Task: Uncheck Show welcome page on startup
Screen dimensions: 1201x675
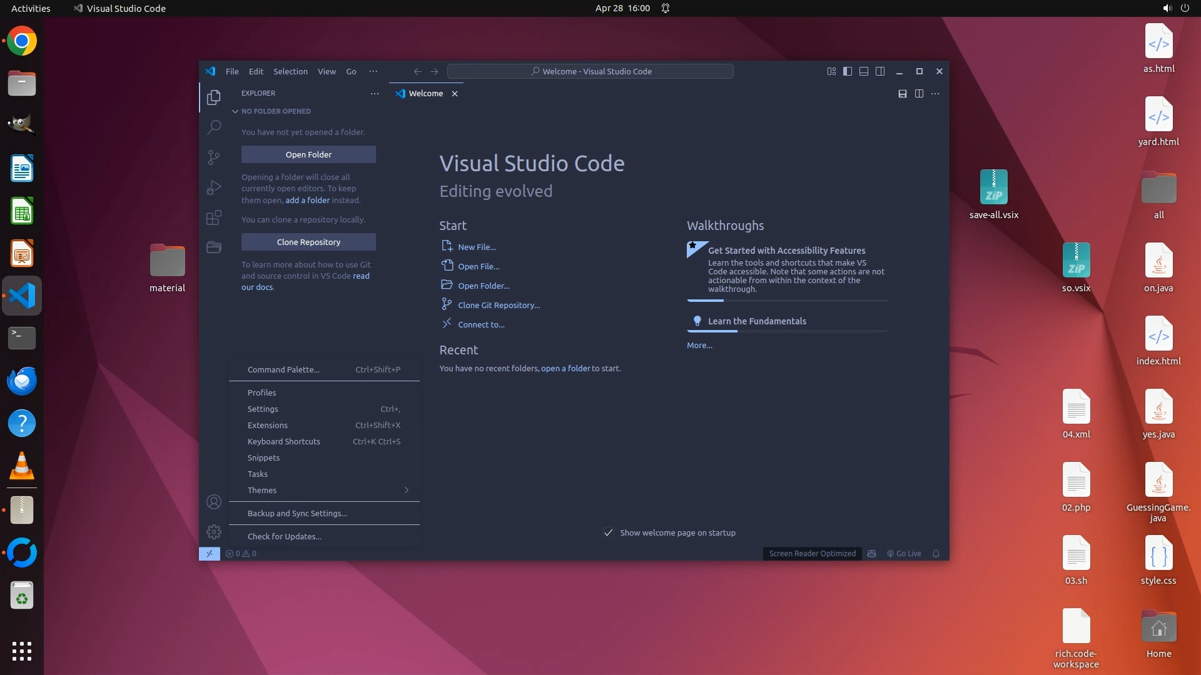Action: pyautogui.click(x=609, y=533)
